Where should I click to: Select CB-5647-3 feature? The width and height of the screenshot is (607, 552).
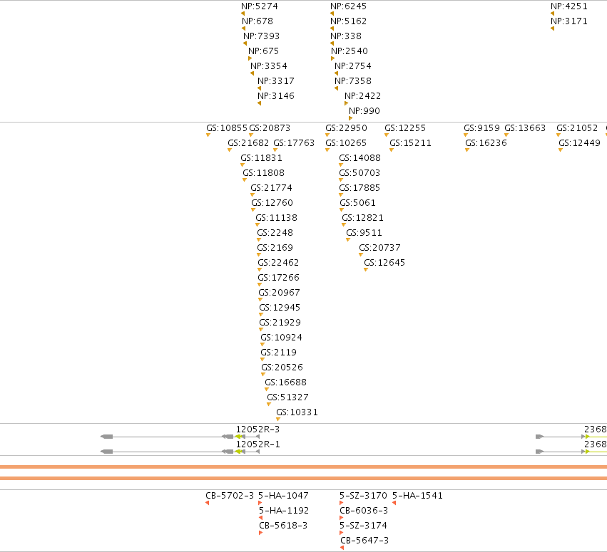pos(364,541)
